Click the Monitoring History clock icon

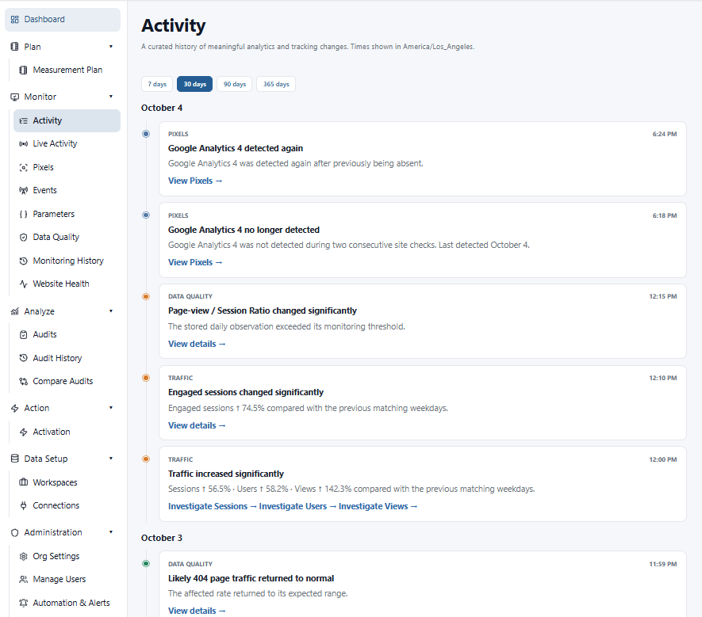[x=23, y=261]
